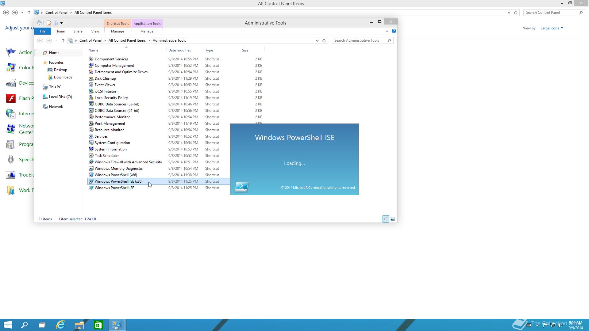Click the Flash Player control panel icon

point(11,98)
